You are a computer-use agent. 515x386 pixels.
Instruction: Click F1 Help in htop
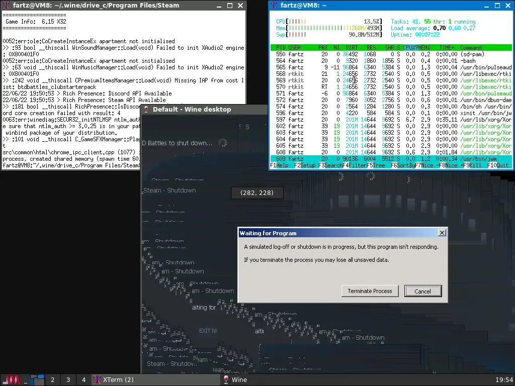[279, 165]
